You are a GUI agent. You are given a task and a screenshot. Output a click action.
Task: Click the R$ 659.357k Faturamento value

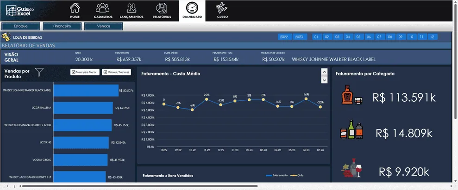click(x=129, y=59)
